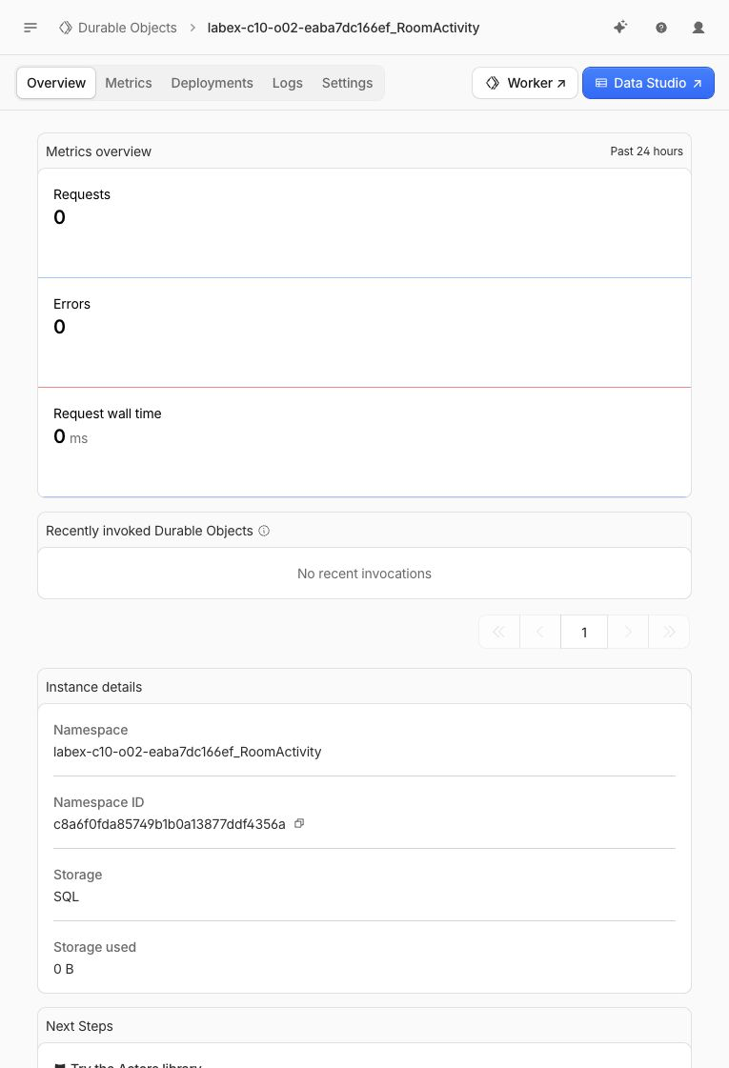Viewport: 729px width, 1068px height.
Task: Copy the Namespace ID value
Action: (299, 823)
